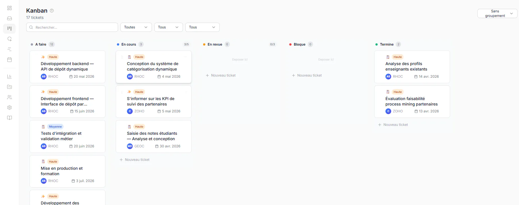This screenshot has width=519, height=205.
Task: Click clipboard icon on Analyse des profils ticket
Action: (388, 57)
